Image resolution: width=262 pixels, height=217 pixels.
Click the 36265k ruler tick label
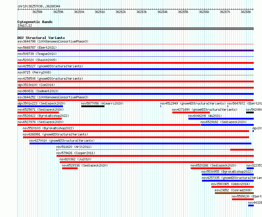click(x=183, y=12)
